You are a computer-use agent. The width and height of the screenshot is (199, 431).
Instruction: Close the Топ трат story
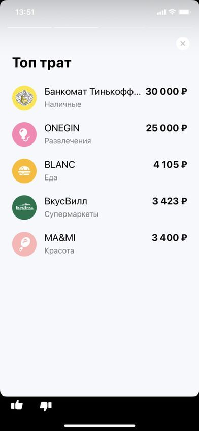click(183, 43)
